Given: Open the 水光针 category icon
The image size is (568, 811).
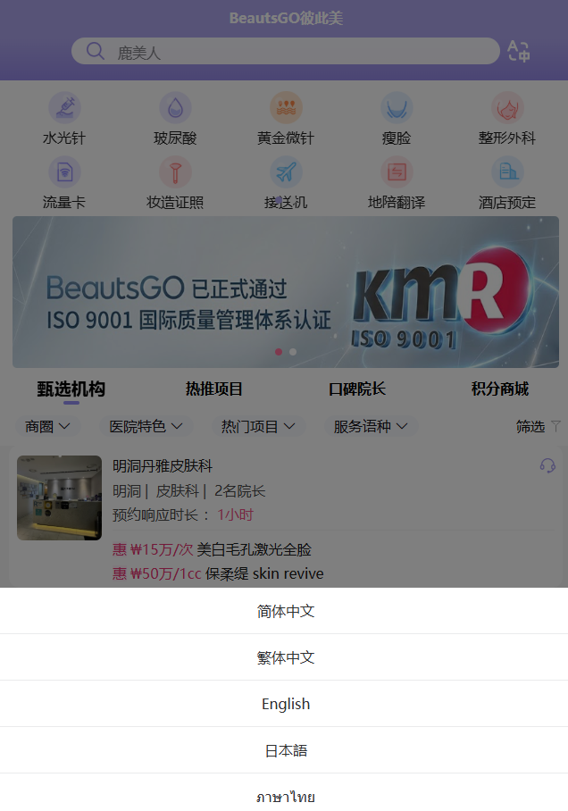Looking at the screenshot, I should point(64,107).
